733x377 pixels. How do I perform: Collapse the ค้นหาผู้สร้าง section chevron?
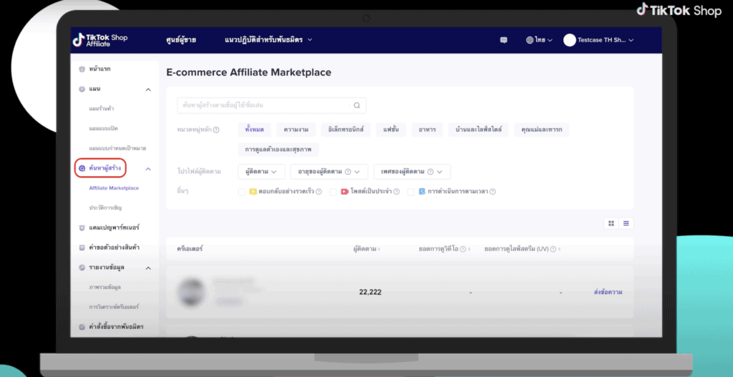click(x=148, y=169)
